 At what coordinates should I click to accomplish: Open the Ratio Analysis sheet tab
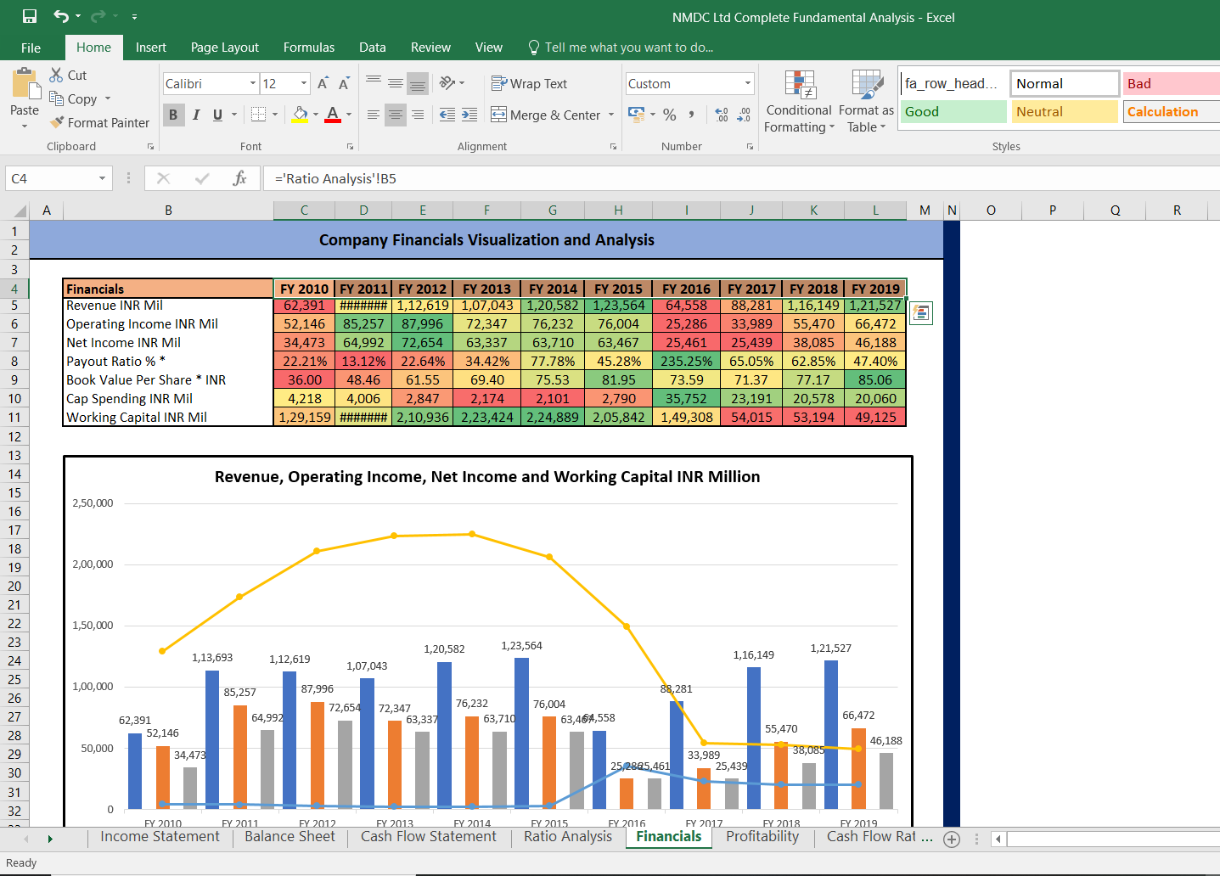point(568,837)
